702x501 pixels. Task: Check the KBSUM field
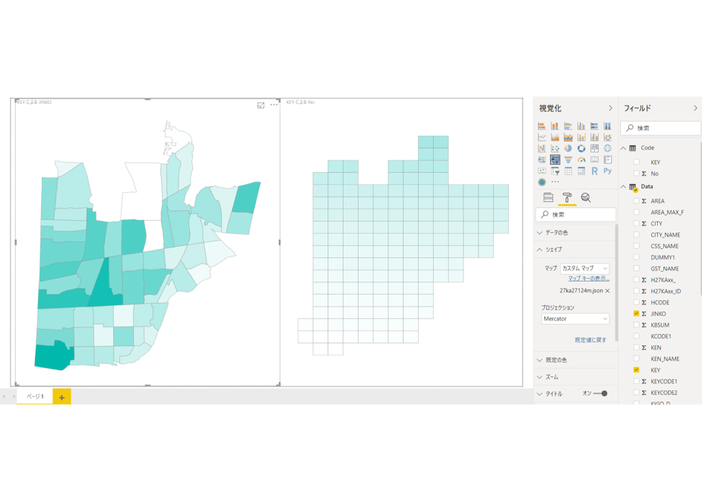[636, 325]
